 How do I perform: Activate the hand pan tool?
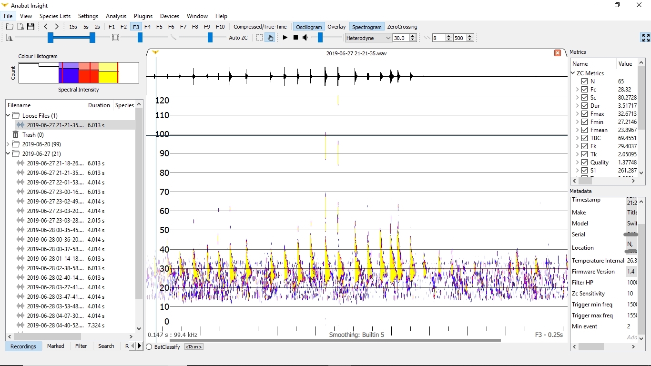coord(270,38)
